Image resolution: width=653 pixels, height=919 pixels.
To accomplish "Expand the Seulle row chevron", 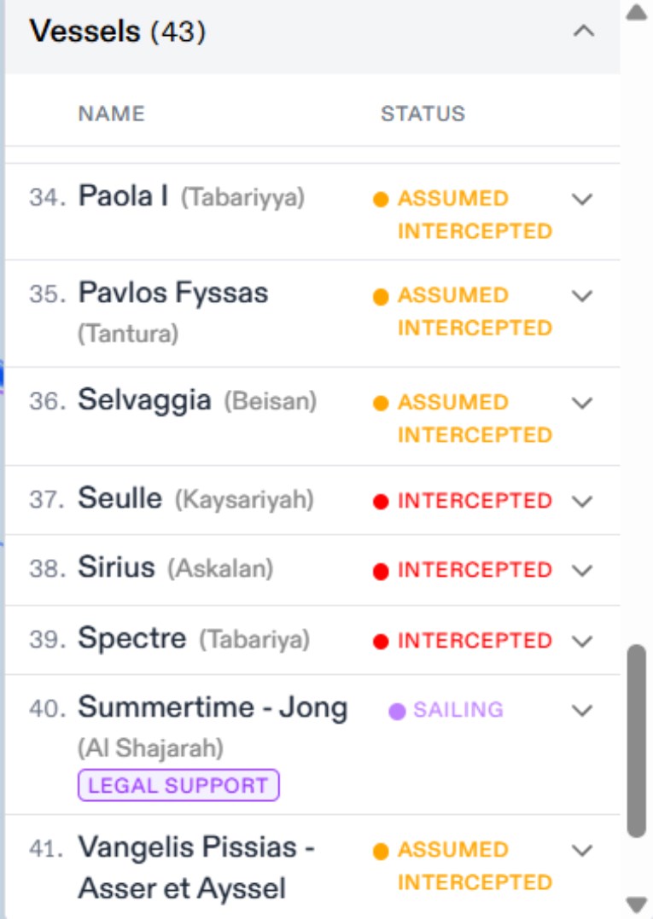I will point(582,501).
